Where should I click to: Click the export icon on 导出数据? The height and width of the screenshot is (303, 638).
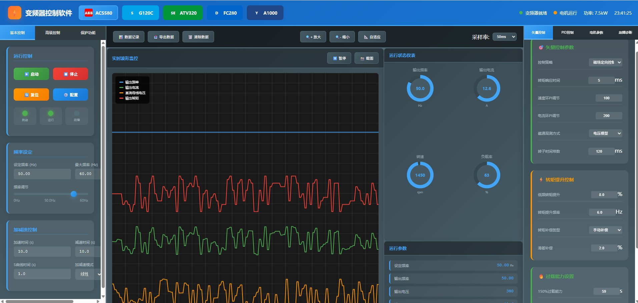click(x=156, y=37)
